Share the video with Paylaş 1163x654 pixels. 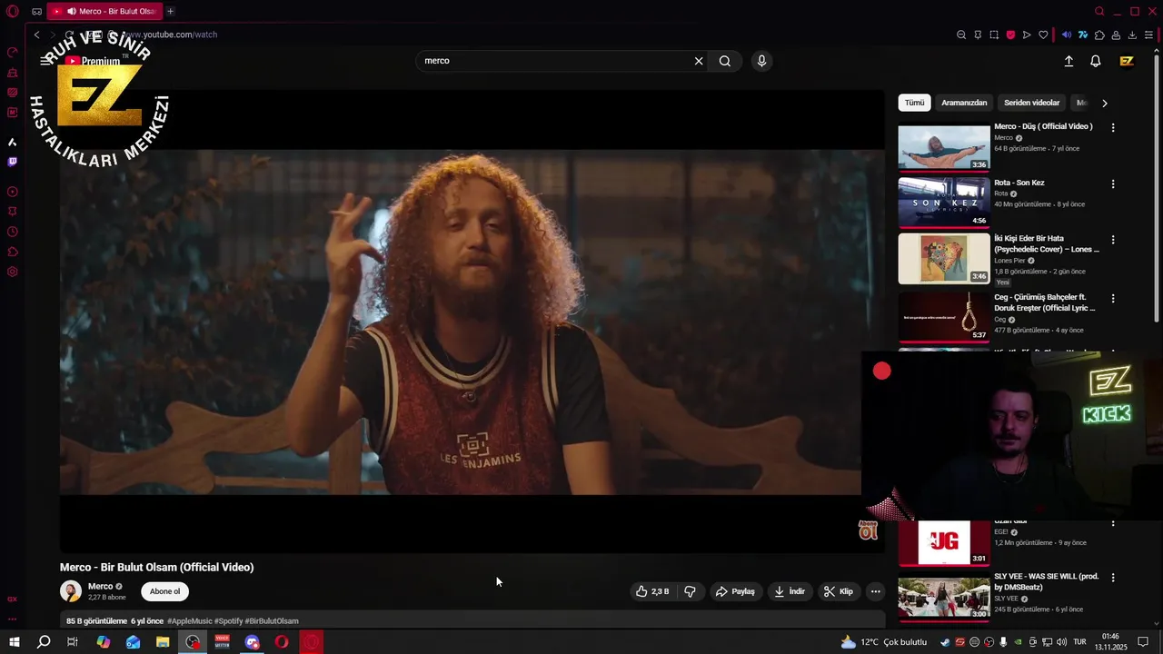pyautogui.click(x=735, y=591)
